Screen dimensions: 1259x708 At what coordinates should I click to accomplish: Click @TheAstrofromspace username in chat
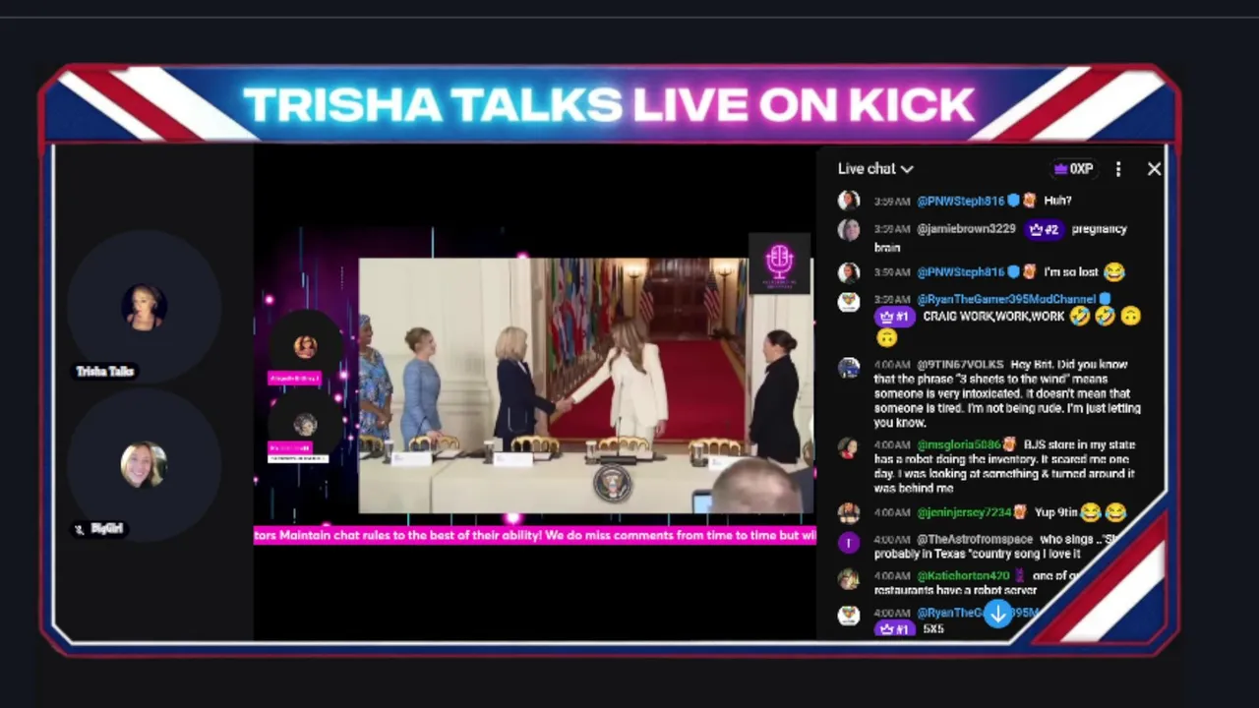[975, 540]
